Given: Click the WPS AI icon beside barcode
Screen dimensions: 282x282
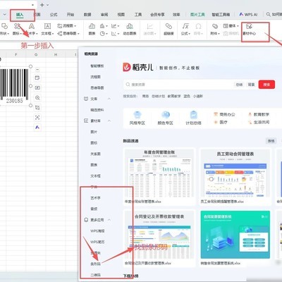Looking at the screenshot, I should 37,127.
